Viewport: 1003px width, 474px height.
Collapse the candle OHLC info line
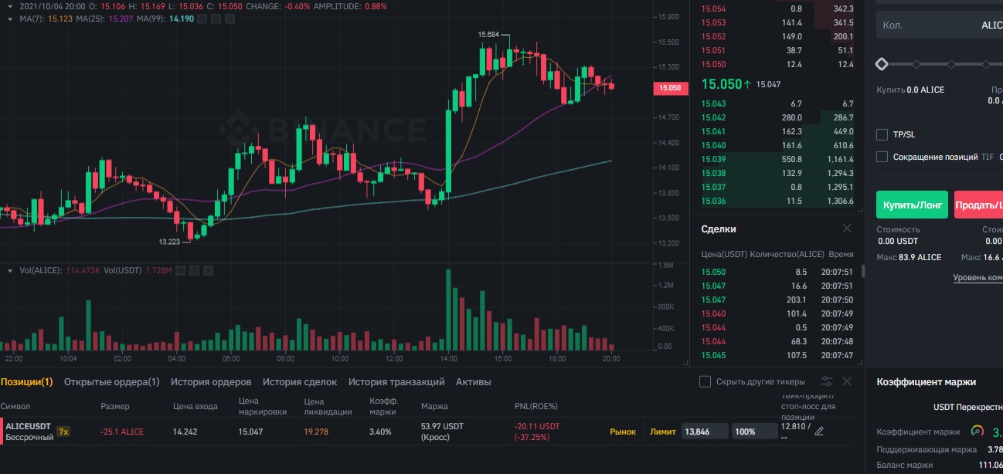[9, 5]
